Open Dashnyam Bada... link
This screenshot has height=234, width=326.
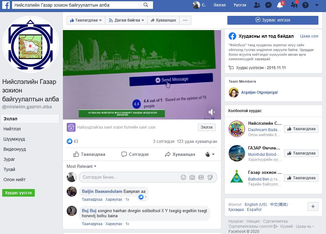(264, 130)
